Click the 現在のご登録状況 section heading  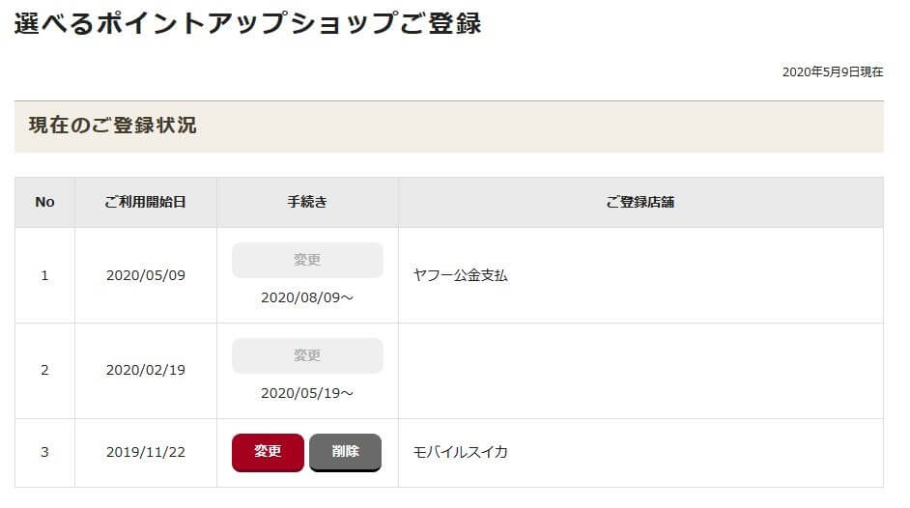pyautogui.click(x=112, y=126)
